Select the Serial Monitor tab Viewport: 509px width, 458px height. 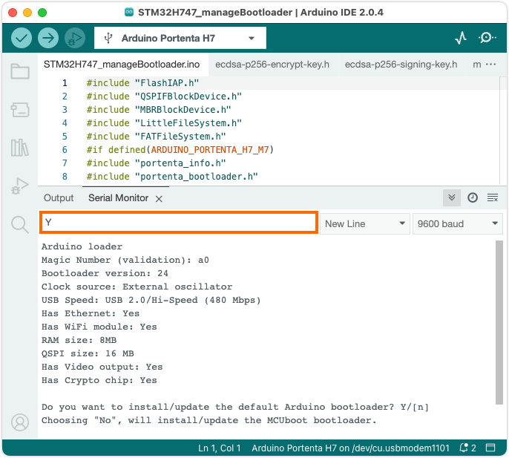pyautogui.click(x=118, y=197)
